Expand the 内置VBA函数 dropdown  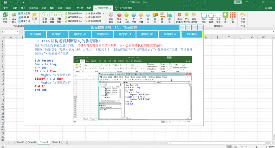95,13
